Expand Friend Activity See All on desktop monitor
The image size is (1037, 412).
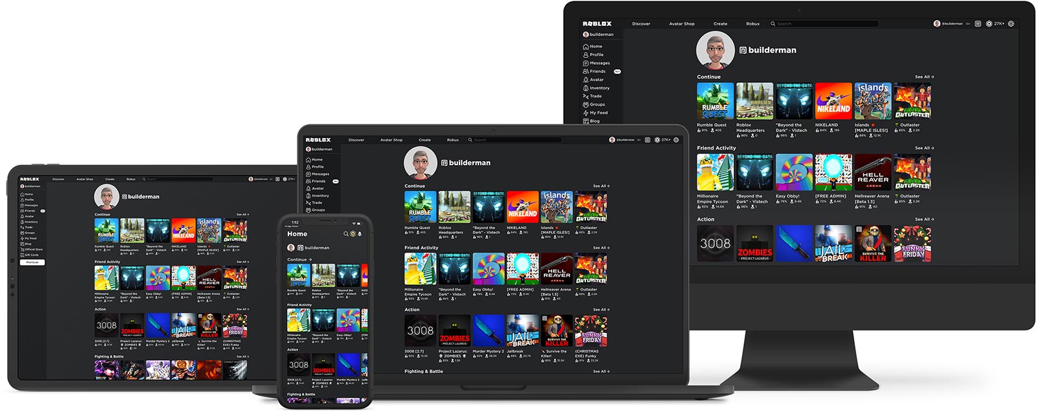[924, 148]
